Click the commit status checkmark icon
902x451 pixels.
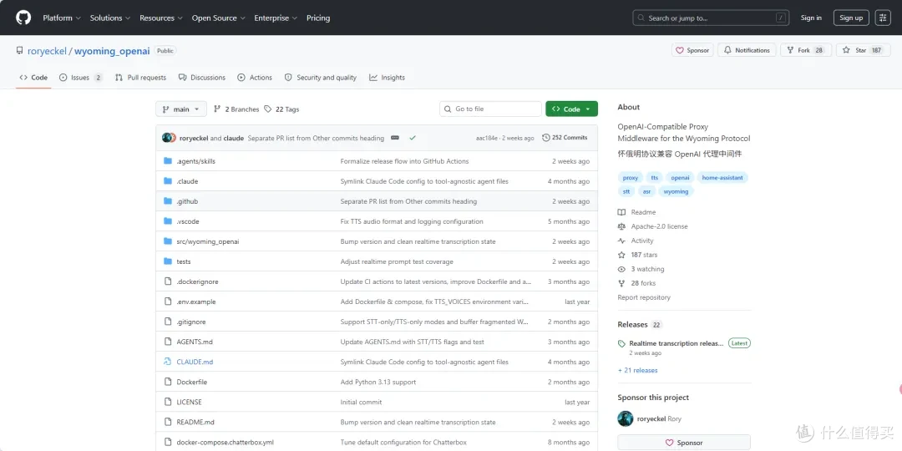pyautogui.click(x=413, y=138)
